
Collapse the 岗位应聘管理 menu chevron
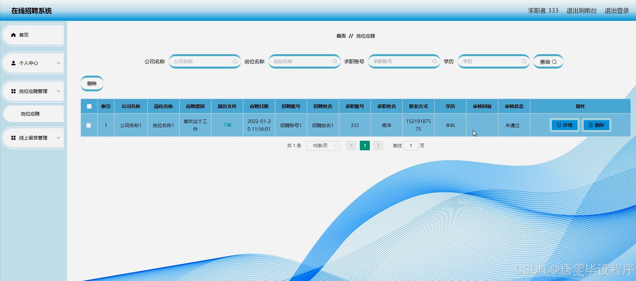[58, 91]
